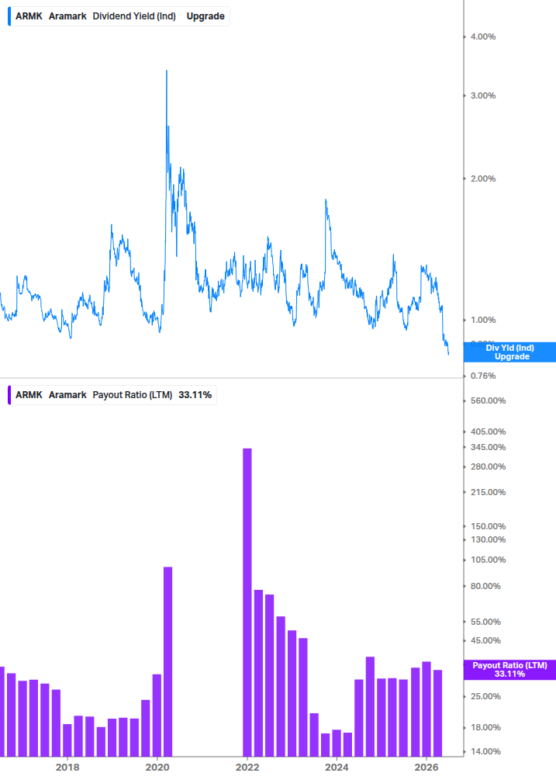Viewport: 556px width, 780px height.
Task: Click the 2022 label on time axis
Action: click(247, 767)
